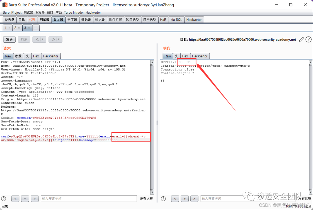Switch to the 定序器 tab

72,20
